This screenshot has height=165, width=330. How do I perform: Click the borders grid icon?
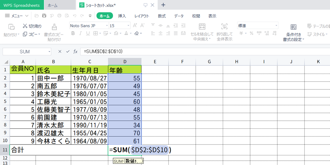[95, 33]
